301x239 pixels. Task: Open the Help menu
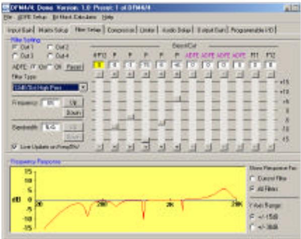[108, 17]
